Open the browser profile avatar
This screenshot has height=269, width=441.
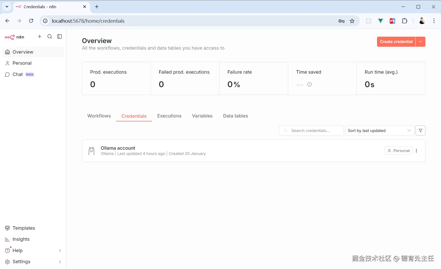422,21
